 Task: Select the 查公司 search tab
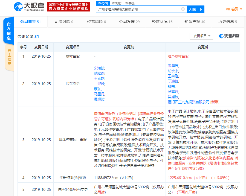point(103,3)
